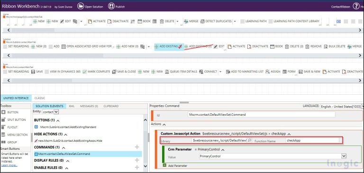The width and height of the screenshot is (364, 173).
Task: Collapse the Actions section
Action: [164, 125]
